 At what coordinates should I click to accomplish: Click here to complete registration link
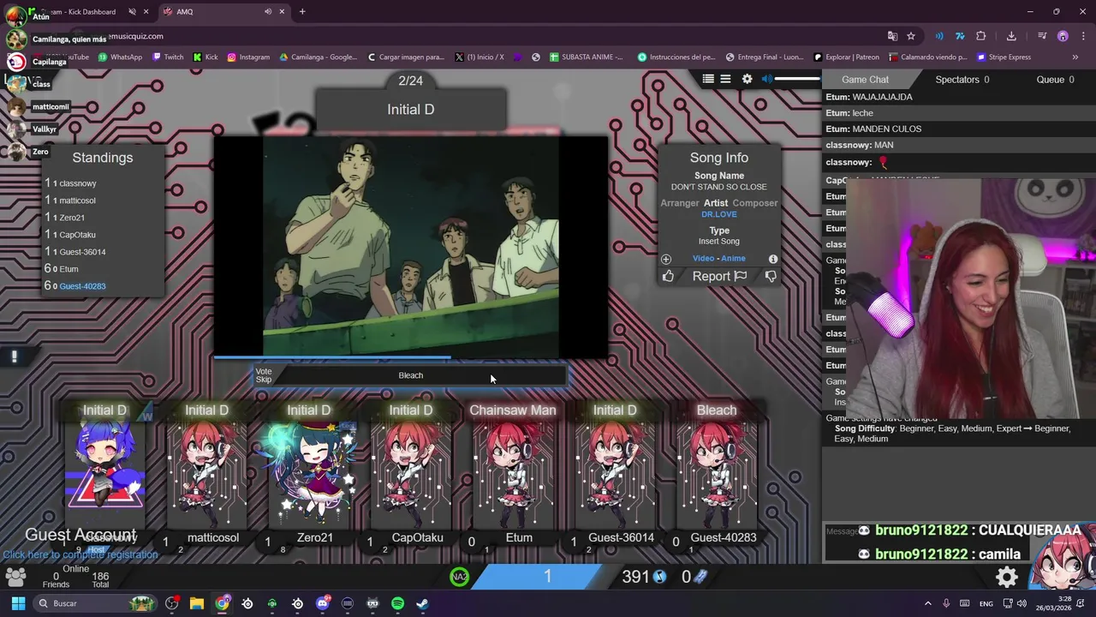pyautogui.click(x=80, y=554)
